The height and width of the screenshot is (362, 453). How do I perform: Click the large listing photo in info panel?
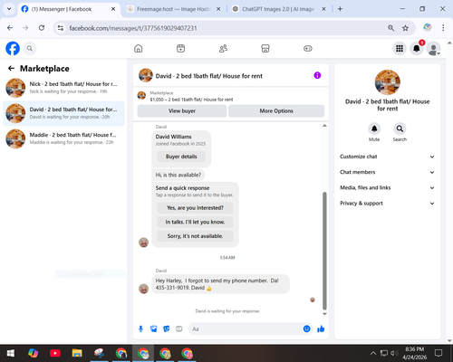coord(388,82)
